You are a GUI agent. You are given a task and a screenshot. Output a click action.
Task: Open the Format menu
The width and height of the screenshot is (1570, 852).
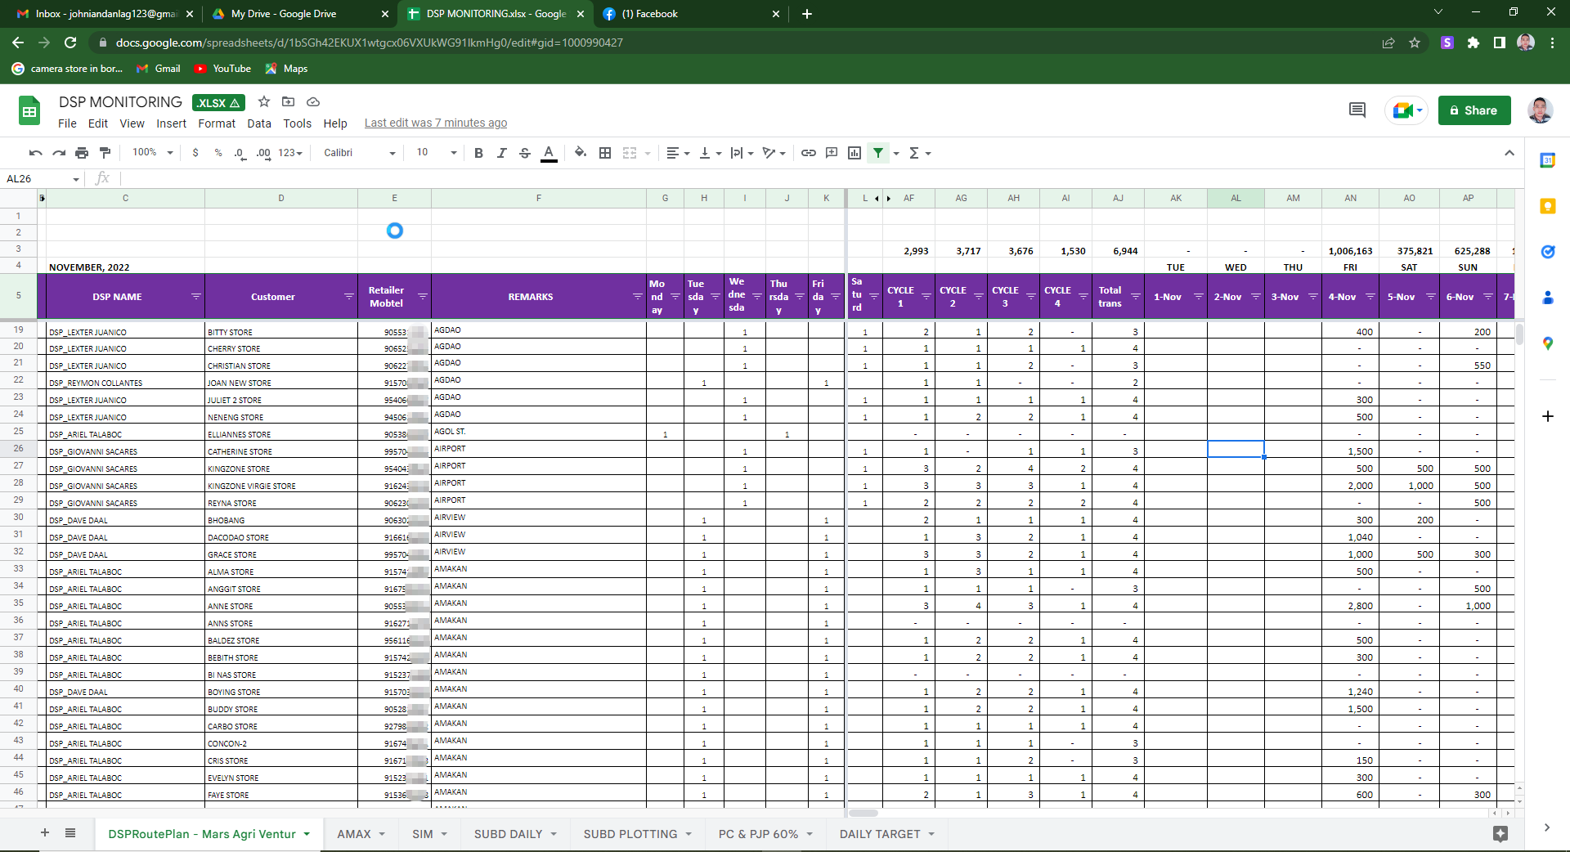pos(216,123)
